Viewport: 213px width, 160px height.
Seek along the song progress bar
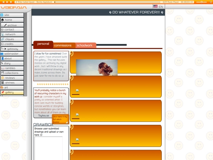coord(107,2)
